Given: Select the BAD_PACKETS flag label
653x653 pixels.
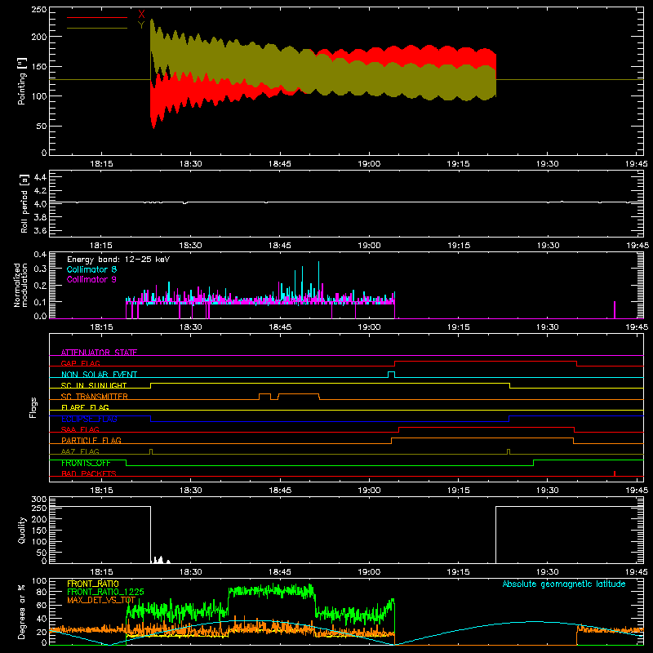Looking at the screenshot, I should [x=89, y=473].
